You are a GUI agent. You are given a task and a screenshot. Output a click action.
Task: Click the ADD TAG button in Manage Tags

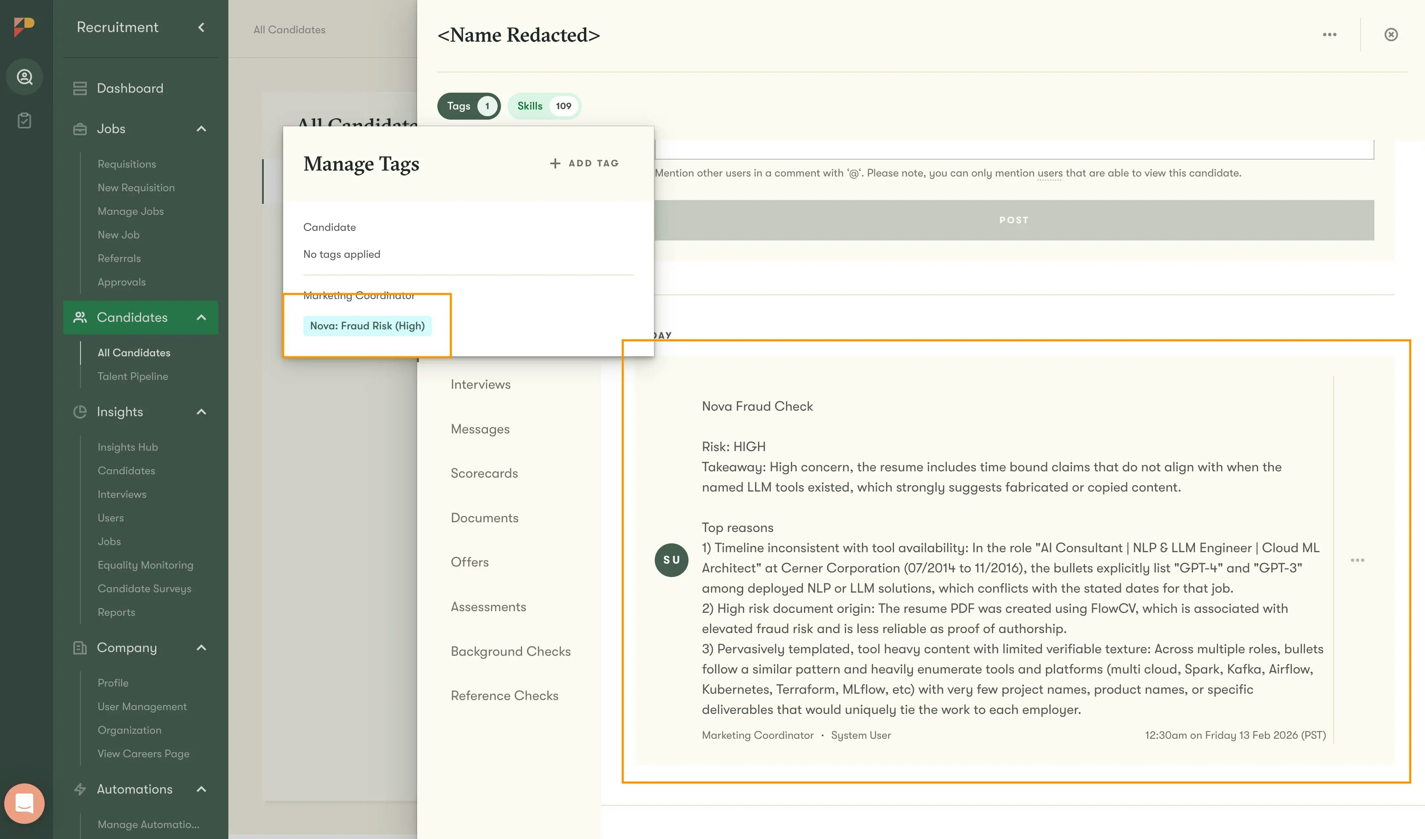coord(584,163)
